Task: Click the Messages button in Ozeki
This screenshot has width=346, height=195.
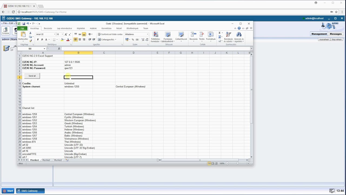Action: click(x=336, y=34)
